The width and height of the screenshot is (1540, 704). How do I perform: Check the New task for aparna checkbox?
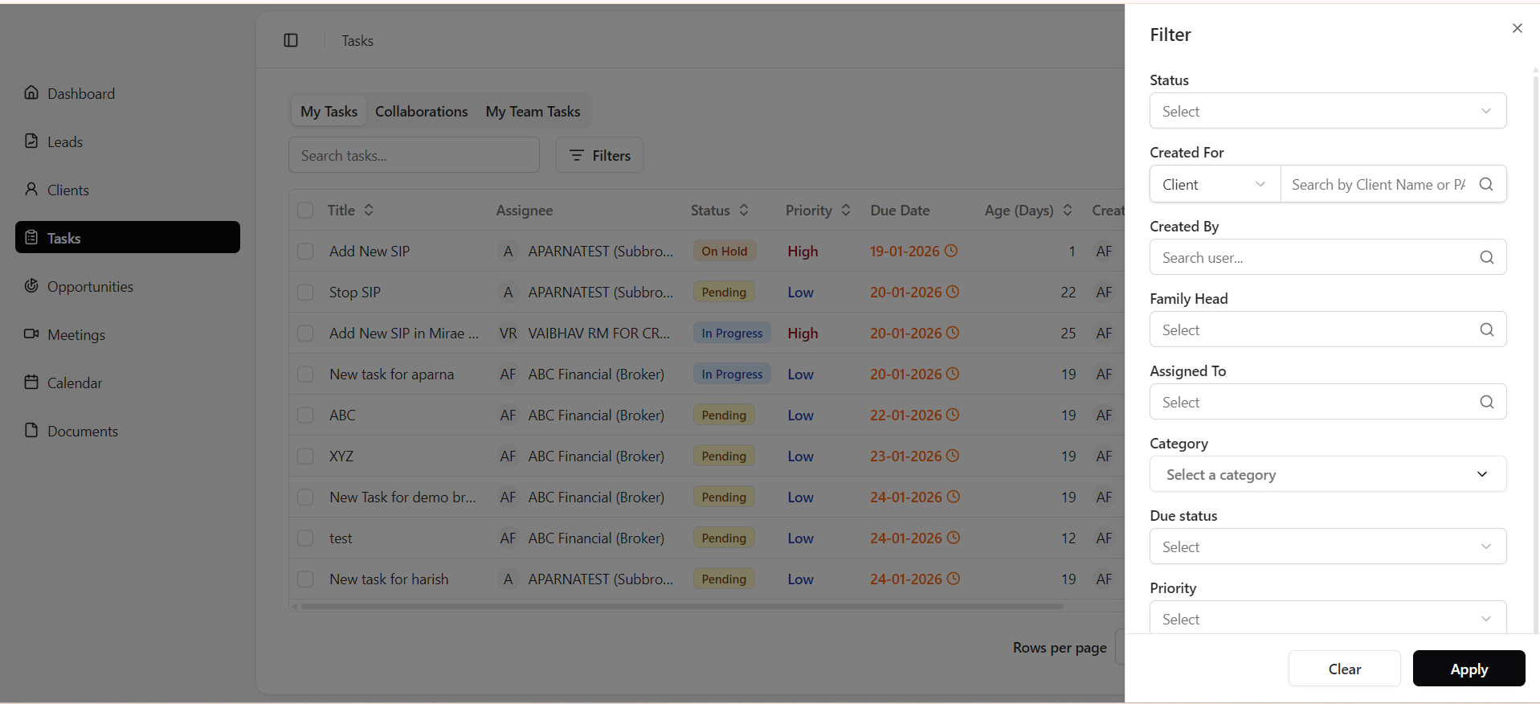305,374
